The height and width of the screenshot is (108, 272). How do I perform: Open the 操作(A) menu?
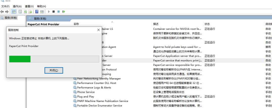pyautogui.click(x=17, y=6)
